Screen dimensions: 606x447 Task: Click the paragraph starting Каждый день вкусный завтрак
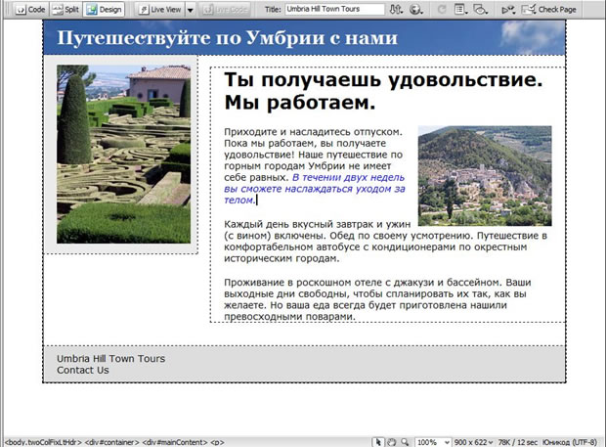point(385,241)
